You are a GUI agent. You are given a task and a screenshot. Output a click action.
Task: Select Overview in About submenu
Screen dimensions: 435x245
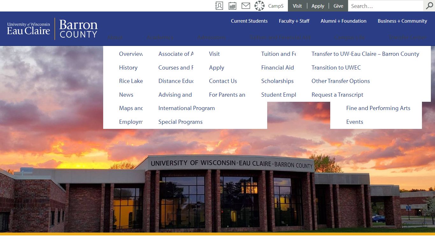[131, 54]
